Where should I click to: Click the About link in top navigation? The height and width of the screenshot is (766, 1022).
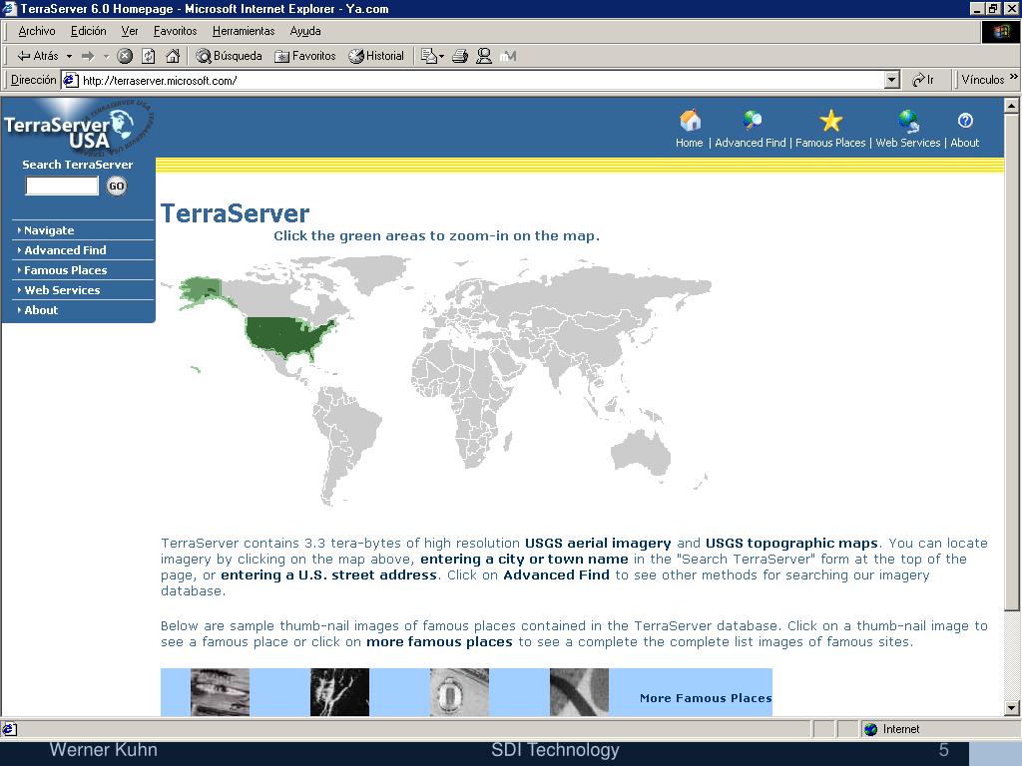pos(965,143)
